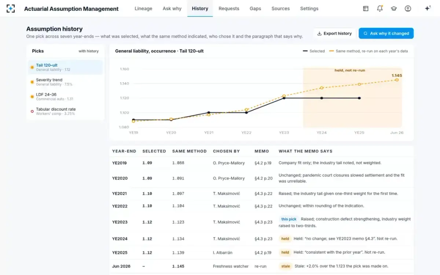440x275 pixels.
Task: Open the Sources tab
Action: [x=280, y=8]
